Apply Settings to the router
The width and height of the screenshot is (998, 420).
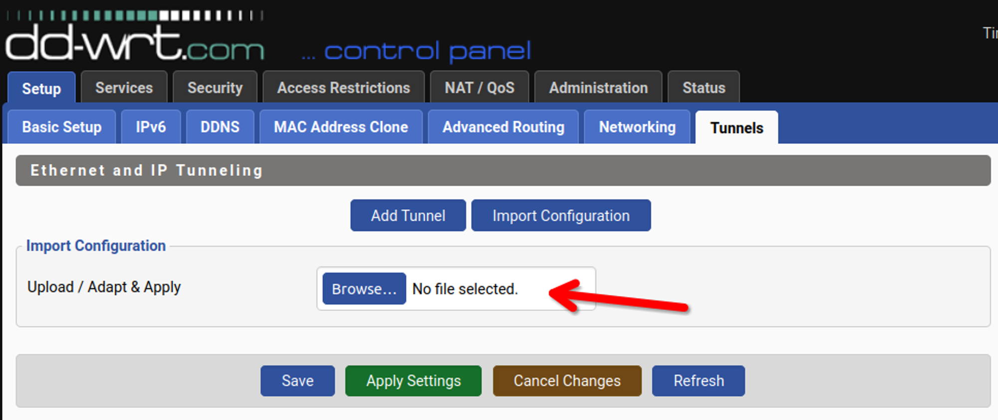tap(413, 381)
